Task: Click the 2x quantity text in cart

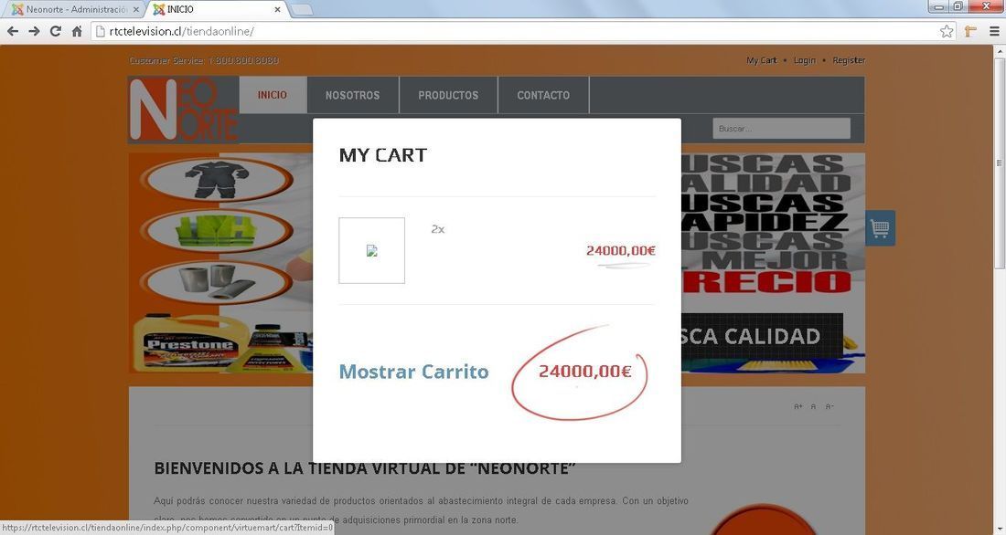Action: point(437,229)
